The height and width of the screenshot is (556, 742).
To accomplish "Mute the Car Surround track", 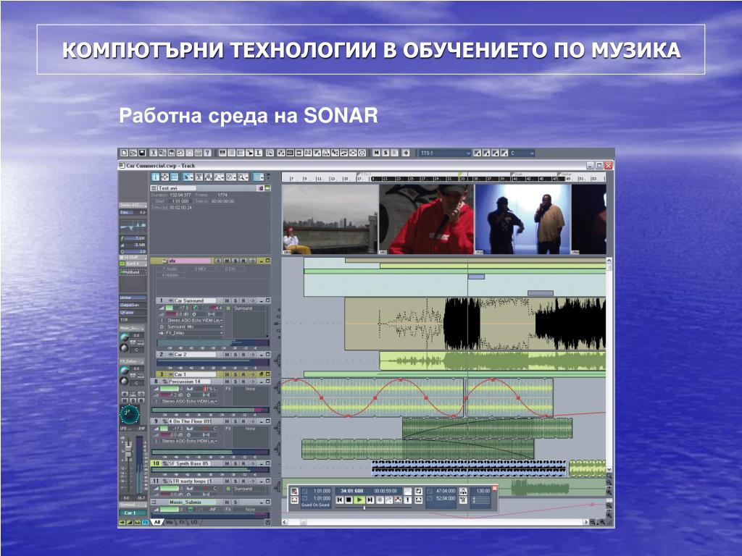I will pos(227,300).
